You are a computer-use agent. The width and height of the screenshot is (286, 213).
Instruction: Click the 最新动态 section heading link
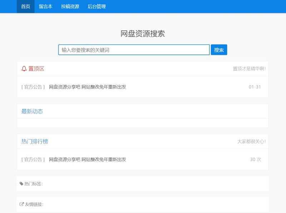point(31,112)
